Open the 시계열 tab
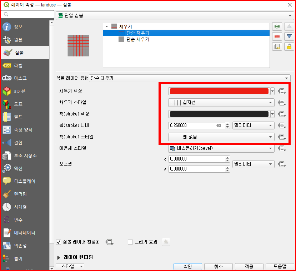 pyautogui.click(x=25, y=207)
